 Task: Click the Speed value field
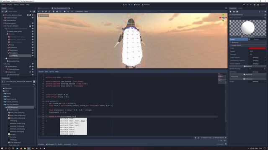(x=257, y=51)
